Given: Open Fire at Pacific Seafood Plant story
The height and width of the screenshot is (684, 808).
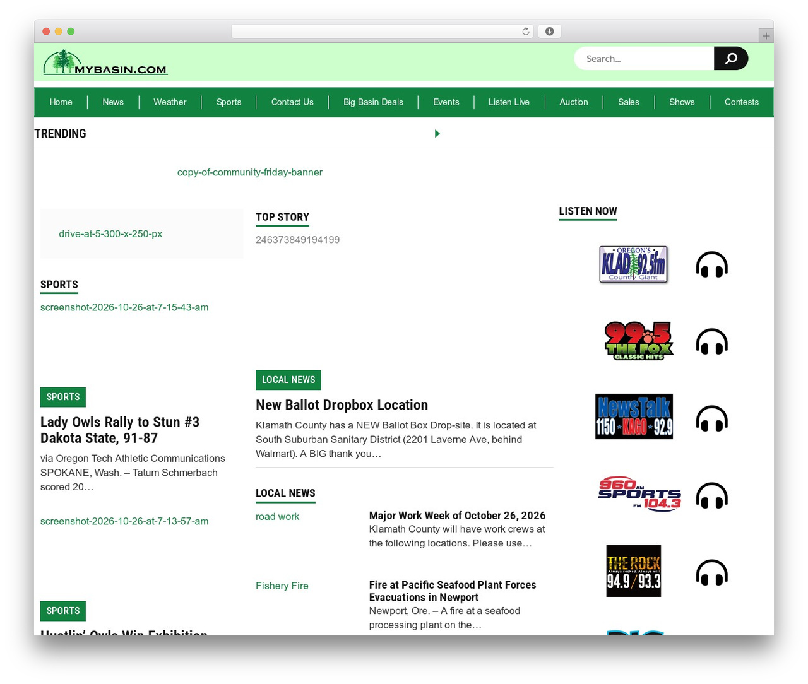Looking at the screenshot, I should point(453,591).
